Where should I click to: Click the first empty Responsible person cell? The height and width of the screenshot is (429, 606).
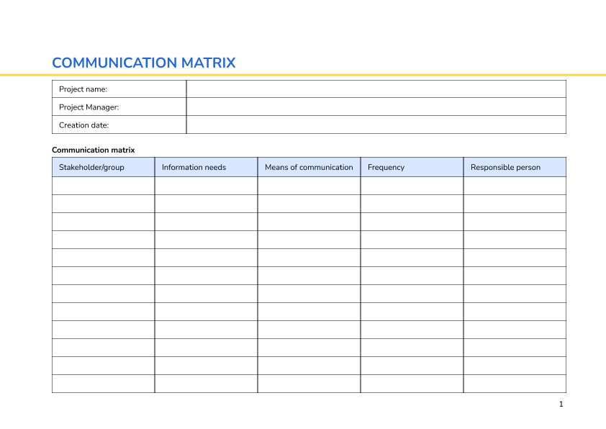pyautogui.click(x=515, y=185)
